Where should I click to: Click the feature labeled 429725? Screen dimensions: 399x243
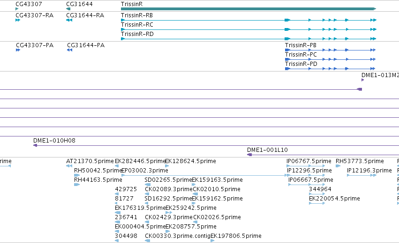click(126, 189)
